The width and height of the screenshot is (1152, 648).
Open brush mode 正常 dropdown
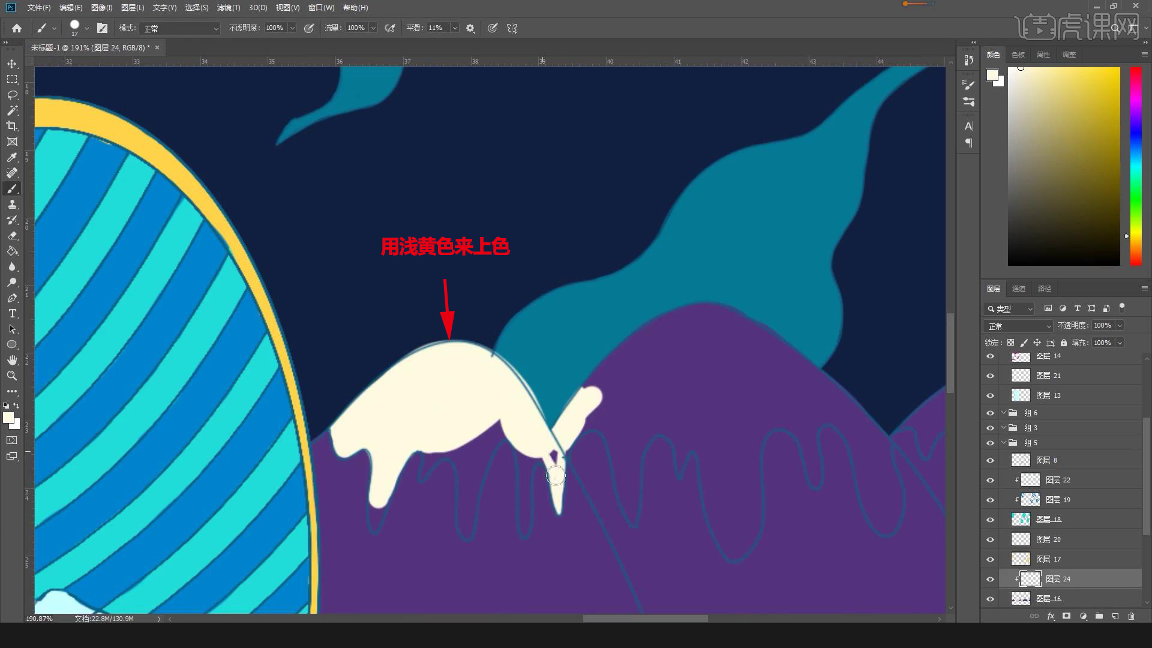coord(181,28)
